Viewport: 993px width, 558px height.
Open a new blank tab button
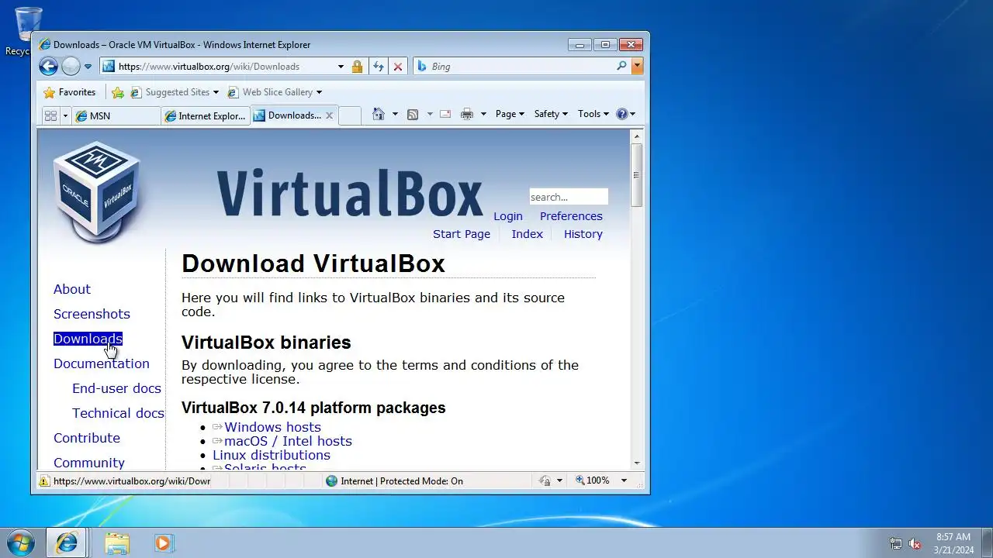pyautogui.click(x=350, y=115)
